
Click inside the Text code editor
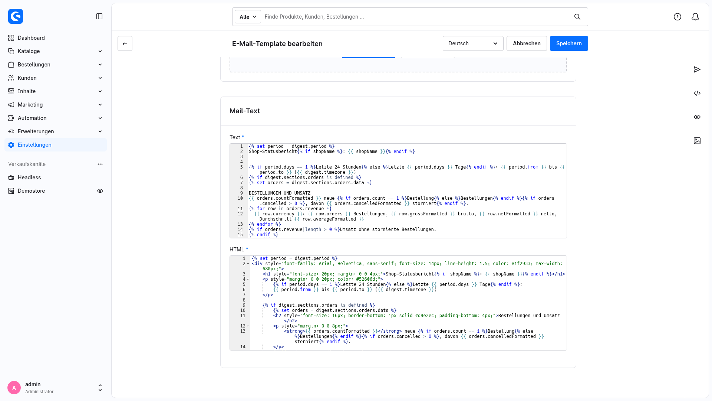coord(398,191)
